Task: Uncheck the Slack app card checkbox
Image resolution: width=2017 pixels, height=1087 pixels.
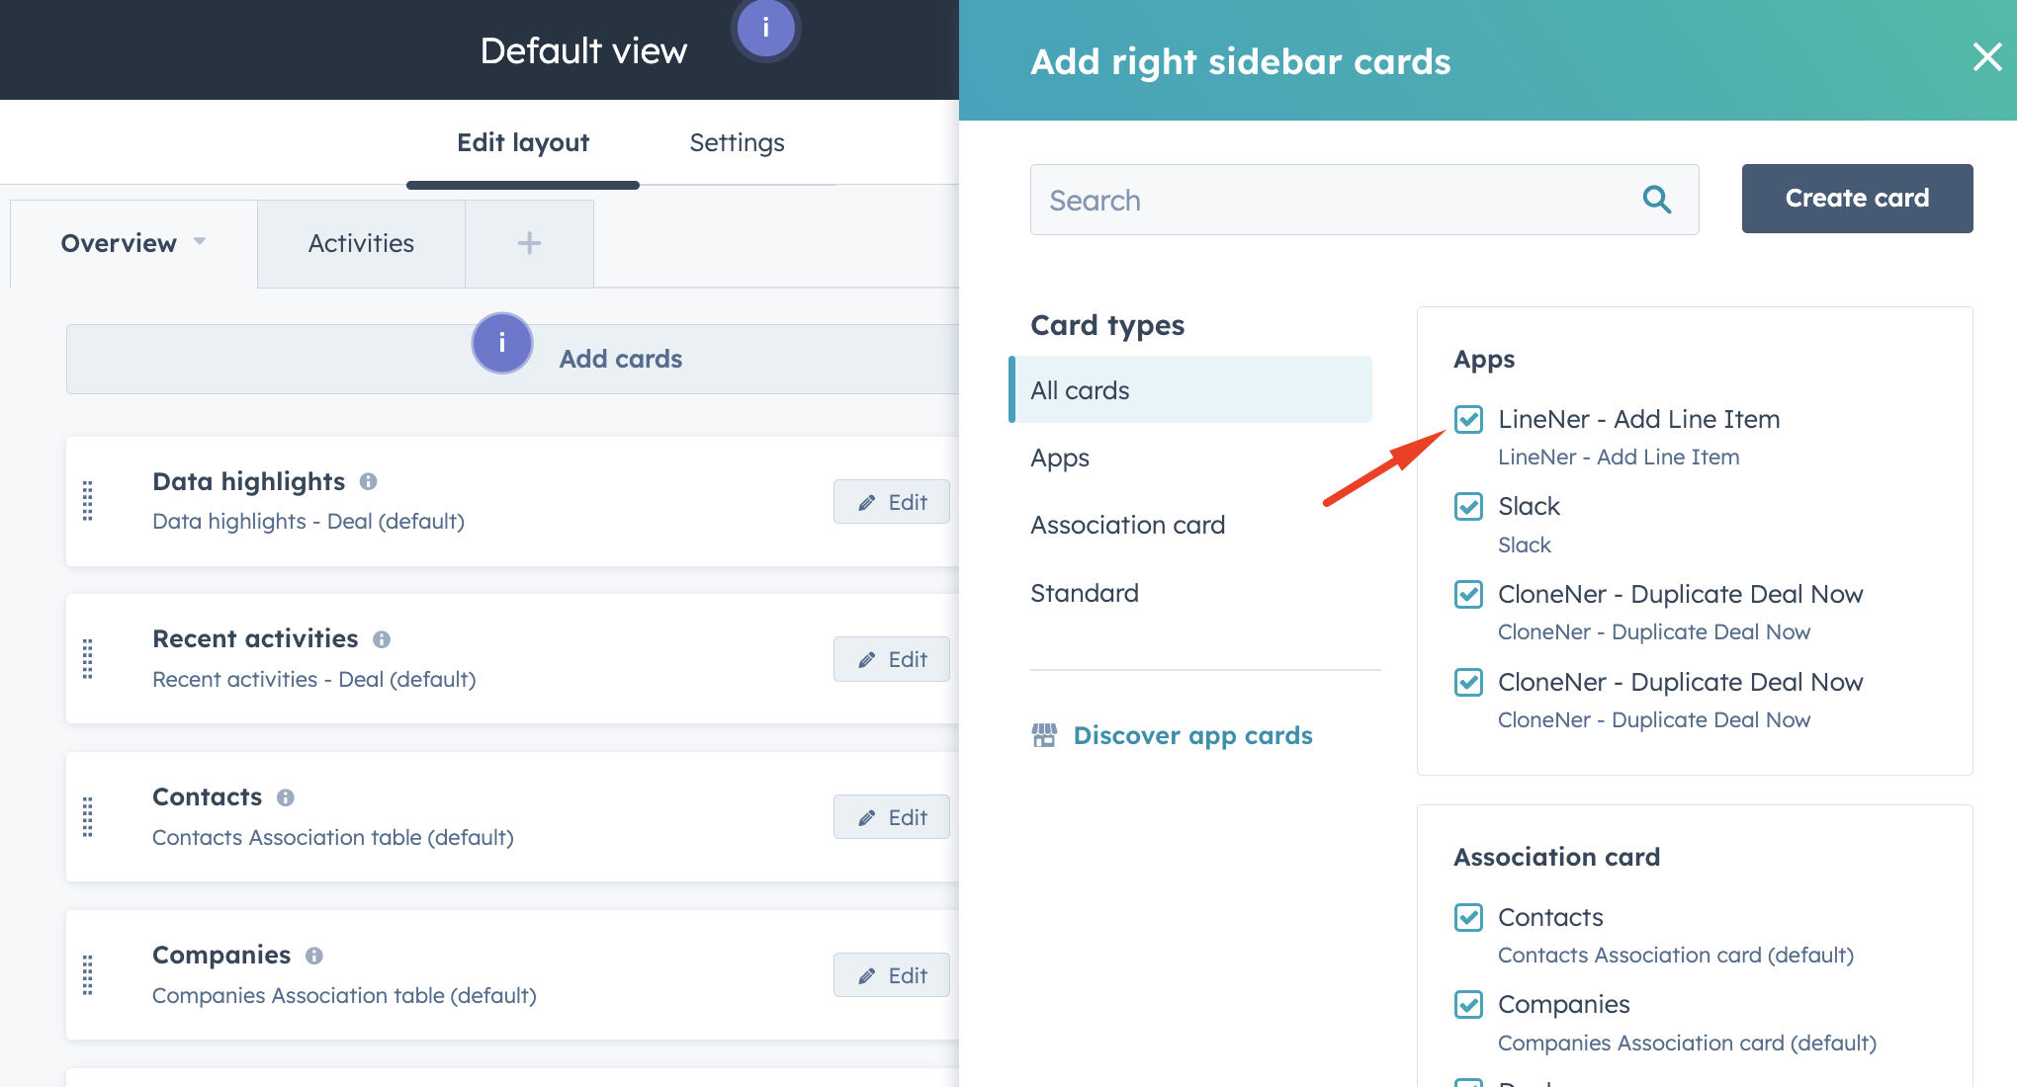Action: pos(1468,507)
